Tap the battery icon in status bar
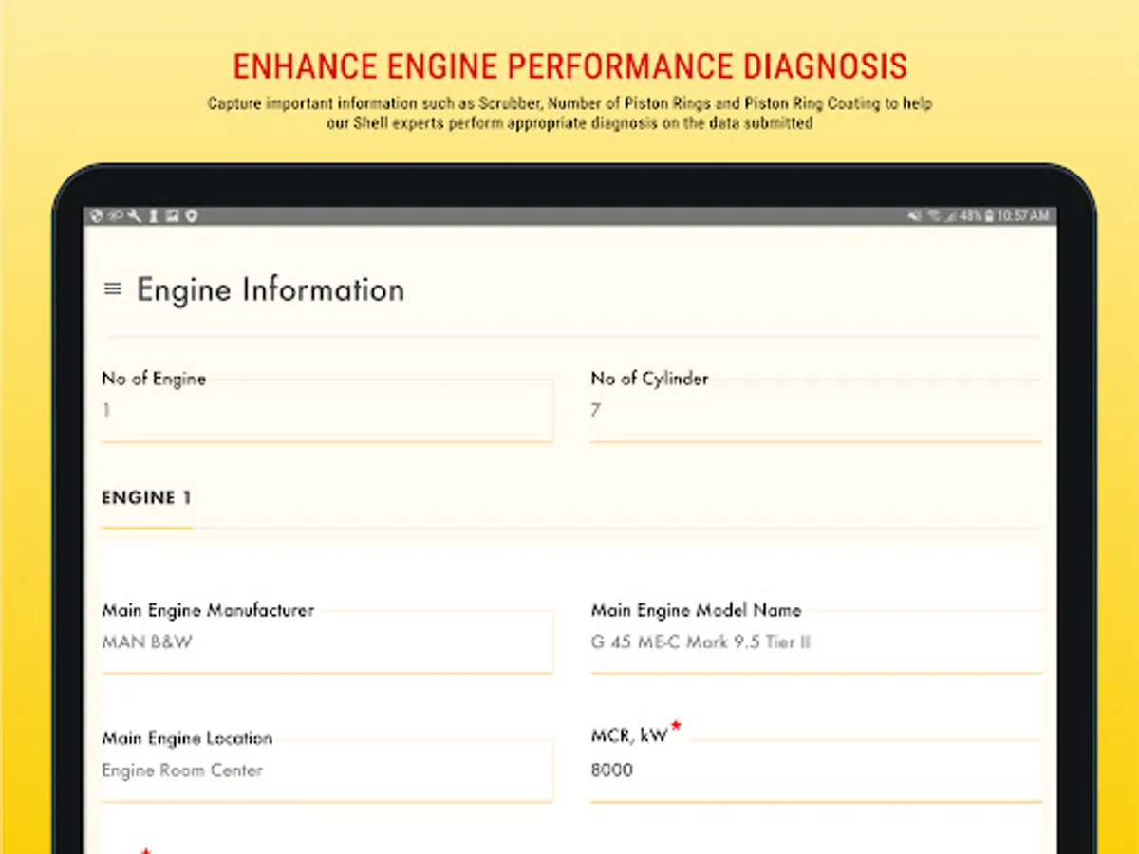This screenshot has width=1139, height=854. [989, 216]
